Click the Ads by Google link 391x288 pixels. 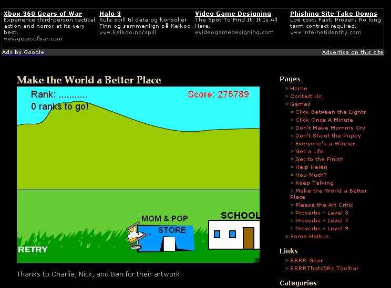[23, 52]
